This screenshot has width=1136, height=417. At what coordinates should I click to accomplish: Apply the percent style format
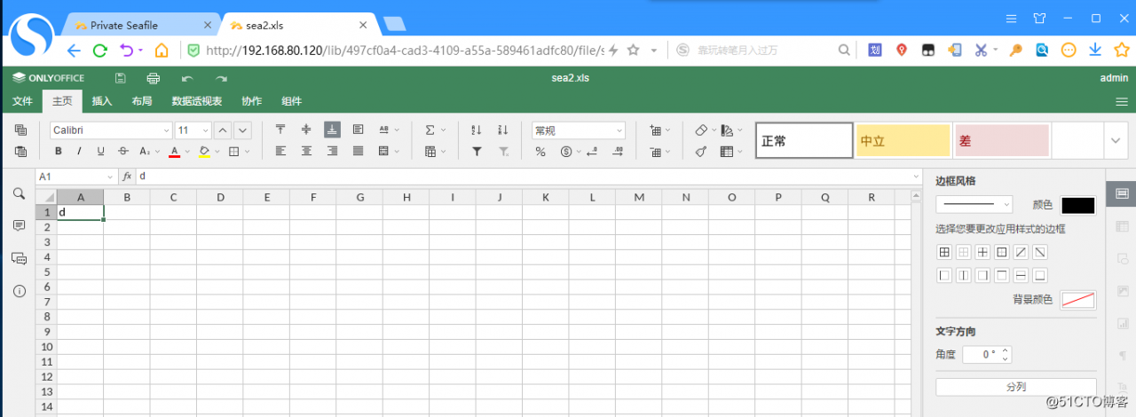pos(540,152)
